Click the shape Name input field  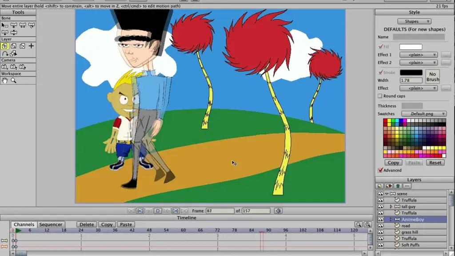pos(419,37)
